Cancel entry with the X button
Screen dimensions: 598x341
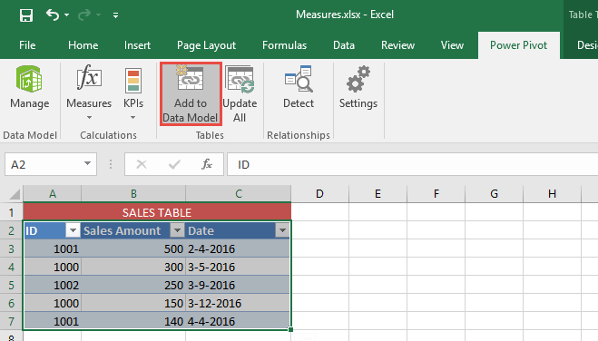click(x=142, y=164)
